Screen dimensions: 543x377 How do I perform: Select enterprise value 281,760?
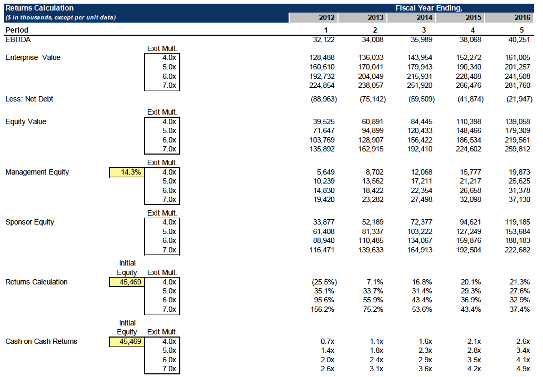517,85
